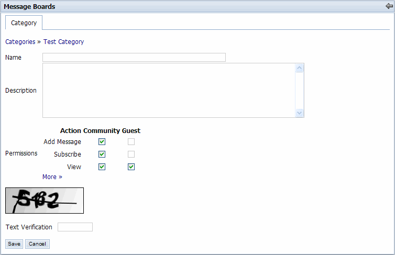This screenshot has width=395, height=255.
Task: Focus the Text Verification input box
Action: click(75, 227)
